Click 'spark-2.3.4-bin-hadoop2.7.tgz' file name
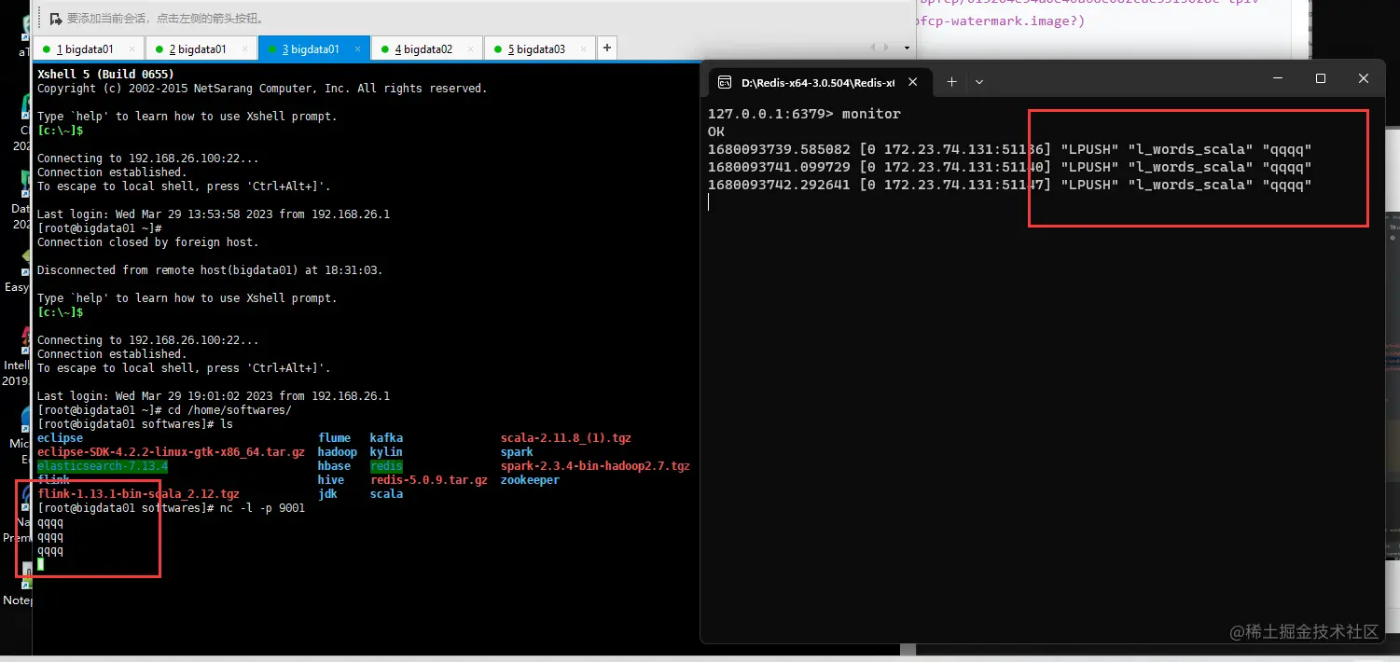This screenshot has width=1400, height=662. (595, 466)
